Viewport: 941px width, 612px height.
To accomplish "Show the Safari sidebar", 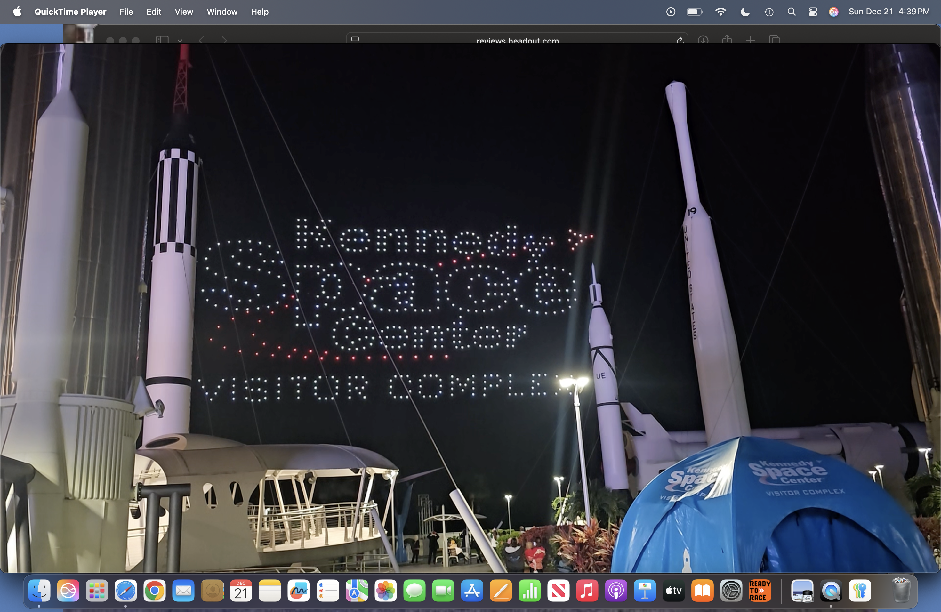I will (163, 40).
